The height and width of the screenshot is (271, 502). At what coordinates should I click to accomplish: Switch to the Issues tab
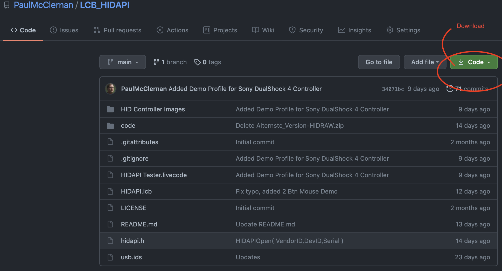click(64, 30)
